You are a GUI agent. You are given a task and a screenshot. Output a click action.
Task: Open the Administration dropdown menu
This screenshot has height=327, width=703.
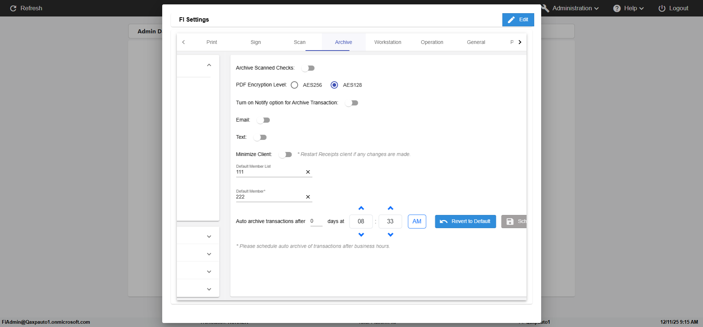click(x=575, y=8)
